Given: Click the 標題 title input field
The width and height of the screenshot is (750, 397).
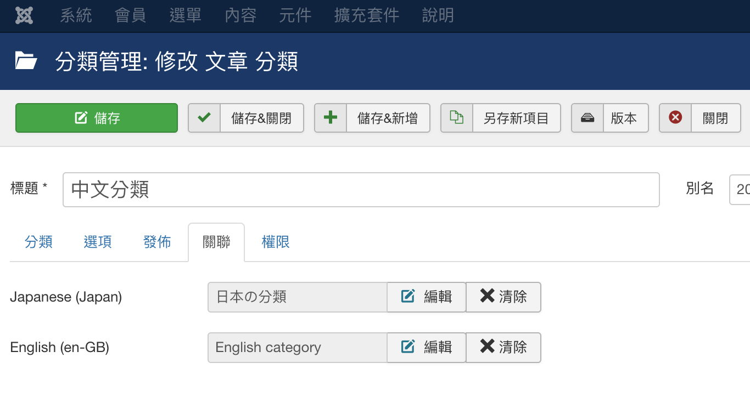Looking at the screenshot, I should [361, 190].
